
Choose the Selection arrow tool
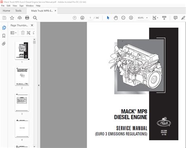pyautogui.click(x=108, y=18)
